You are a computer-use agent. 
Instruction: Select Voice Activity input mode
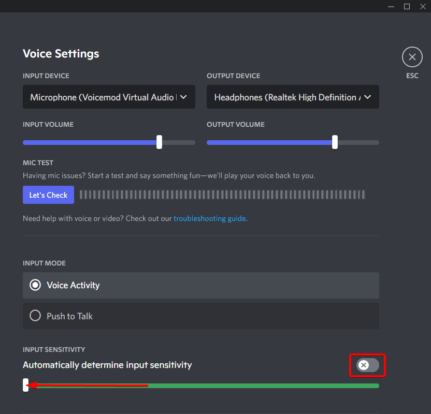[201, 285]
